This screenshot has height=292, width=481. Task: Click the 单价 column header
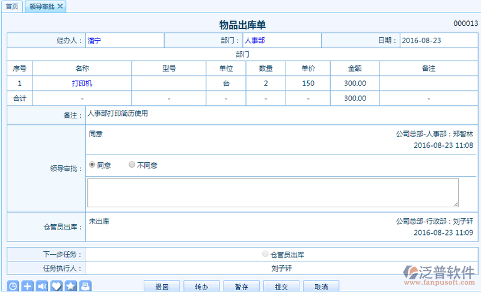click(x=308, y=68)
